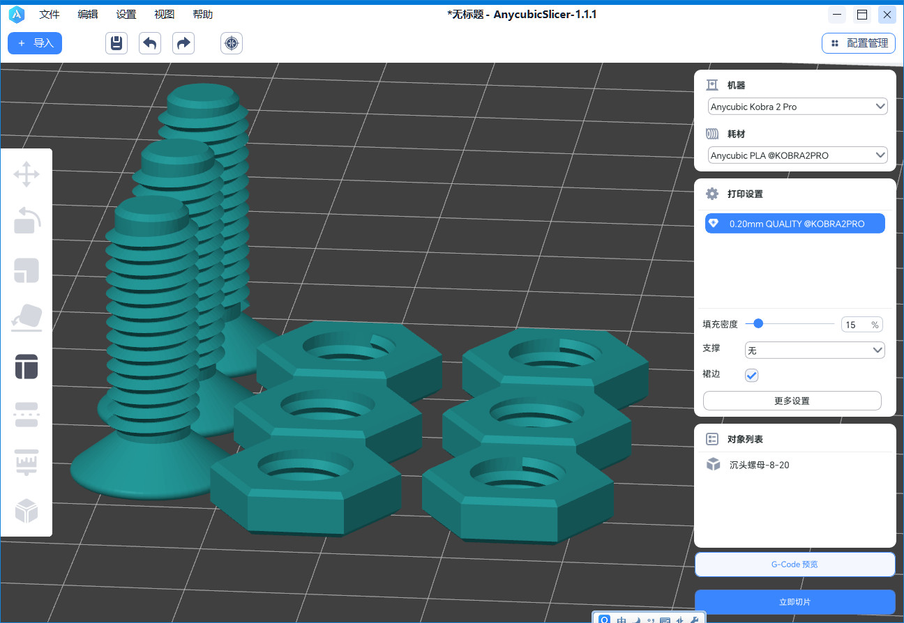Viewport: 904px width, 623px height.
Task: Click the 裙边 label
Action: 711,374
